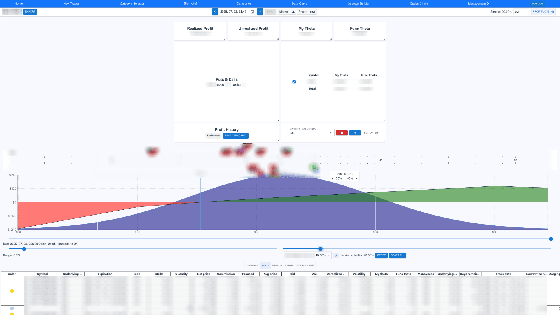Image resolution: width=560 pixels, height=315 pixels.
Task: Click the Ask column header
Action: (315, 274)
